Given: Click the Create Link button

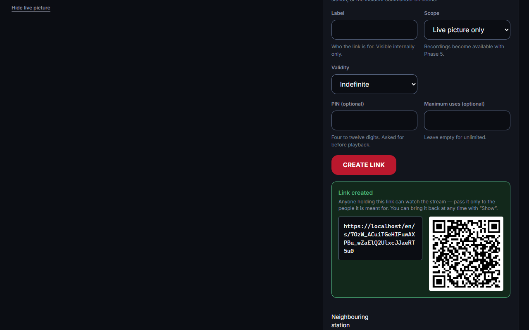Looking at the screenshot, I should coord(364,165).
